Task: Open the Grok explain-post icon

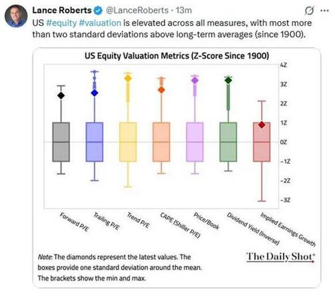Action: tap(309, 11)
